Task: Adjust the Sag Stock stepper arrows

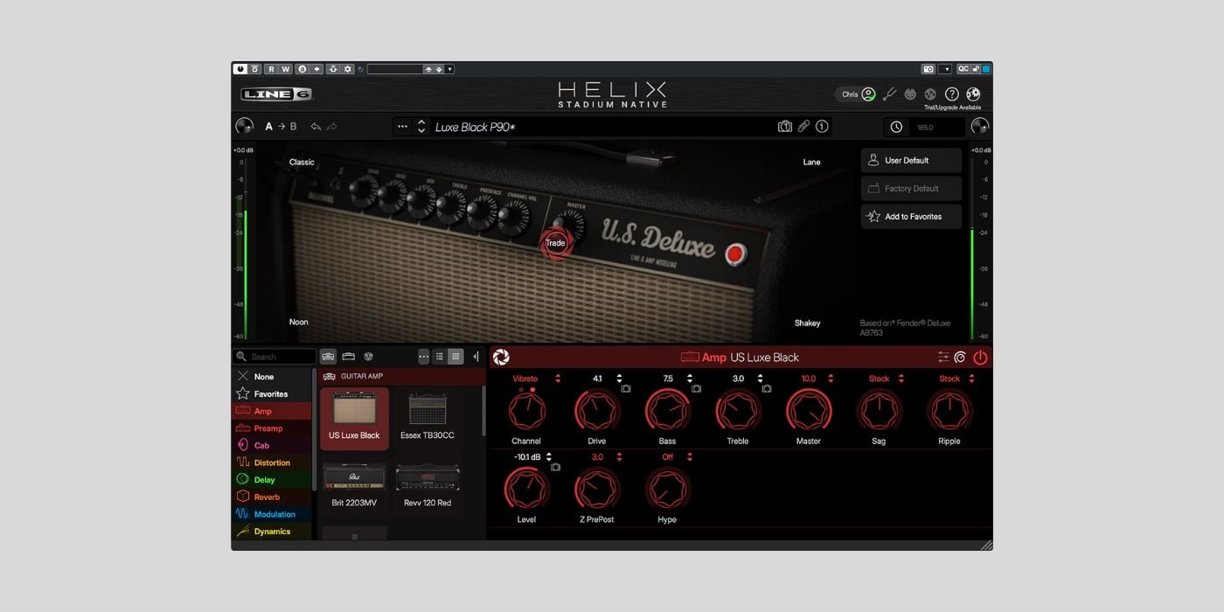Action: point(901,379)
